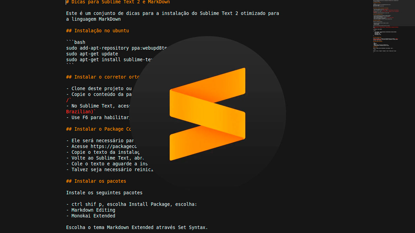The width and height of the screenshot is (415, 233).
Task: Click the heading "## Instalar o corretor orto"
Action: tap(103, 77)
